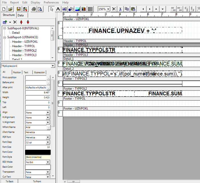Open the File menu
The image size is (200, 183).
point(5,2)
